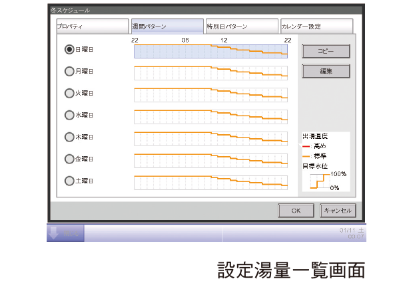413x283 pixels.
Task: Click the 出湯温度 legend label
Action: point(315,136)
